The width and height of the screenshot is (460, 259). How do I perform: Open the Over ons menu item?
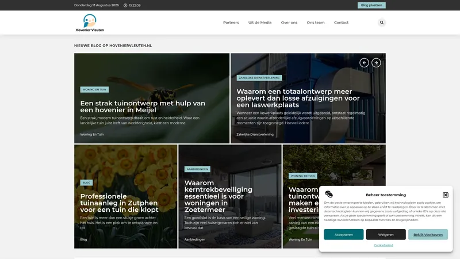coord(289,22)
